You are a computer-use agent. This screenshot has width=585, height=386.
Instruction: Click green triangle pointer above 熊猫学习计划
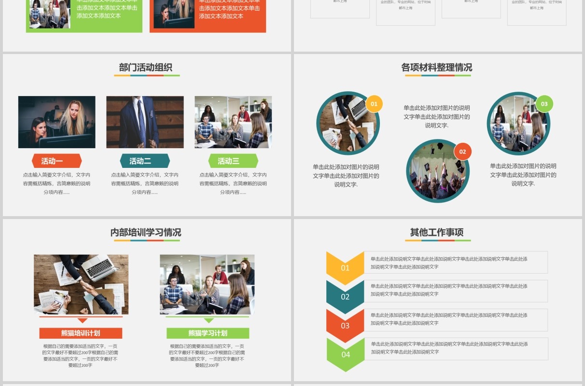click(x=209, y=320)
